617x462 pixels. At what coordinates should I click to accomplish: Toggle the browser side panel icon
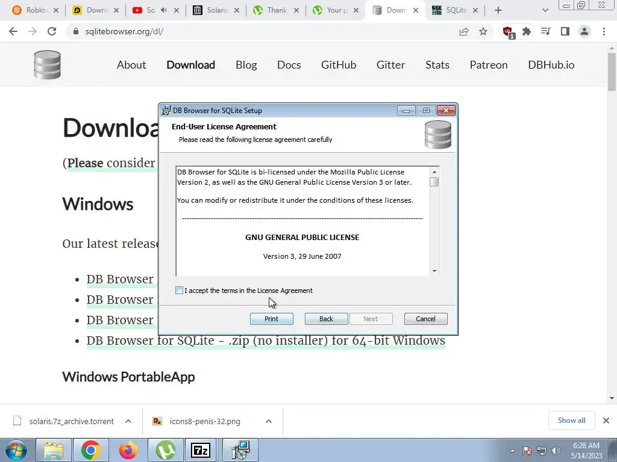565,31
